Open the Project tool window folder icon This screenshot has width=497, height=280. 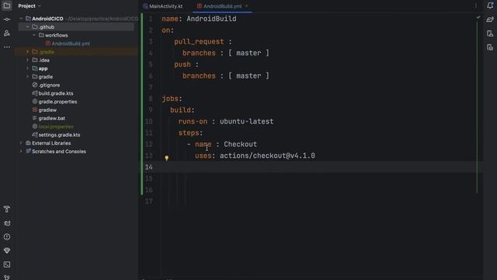tap(7, 5)
